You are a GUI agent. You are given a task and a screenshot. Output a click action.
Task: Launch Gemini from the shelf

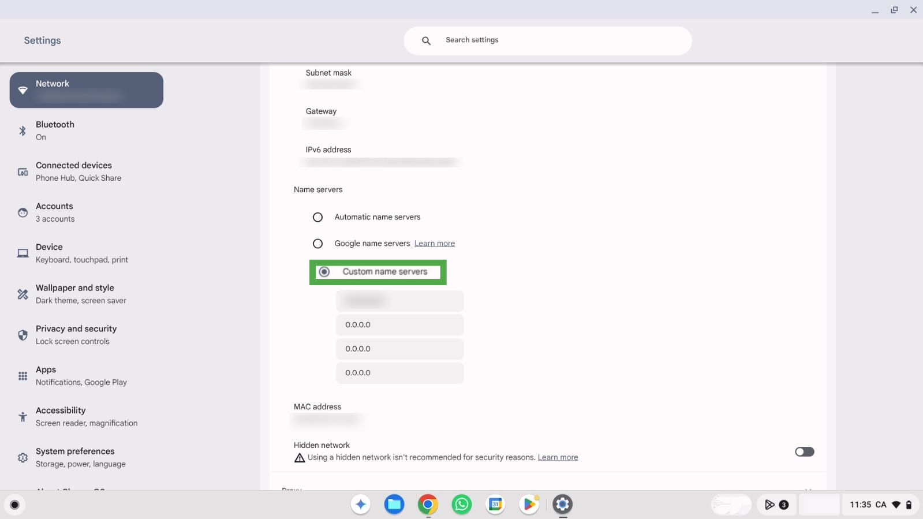pos(361,505)
